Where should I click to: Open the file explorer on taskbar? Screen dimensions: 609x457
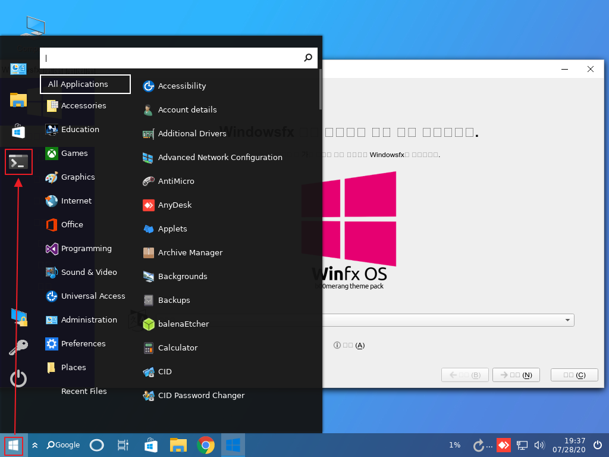coord(178,445)
